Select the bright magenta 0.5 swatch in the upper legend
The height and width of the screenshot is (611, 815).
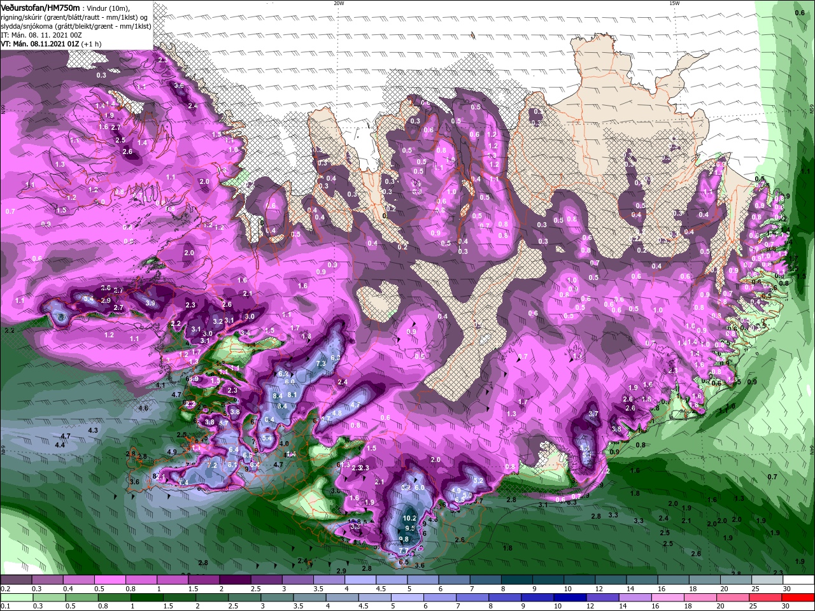110,579
